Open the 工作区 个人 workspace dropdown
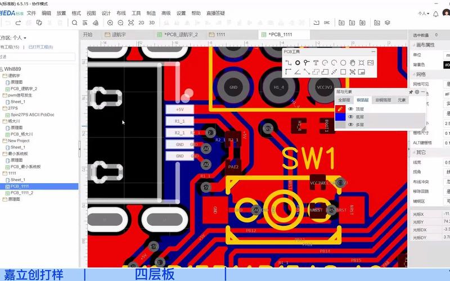Viewport: 450px width, 281px height. click(x=13, y=38)
